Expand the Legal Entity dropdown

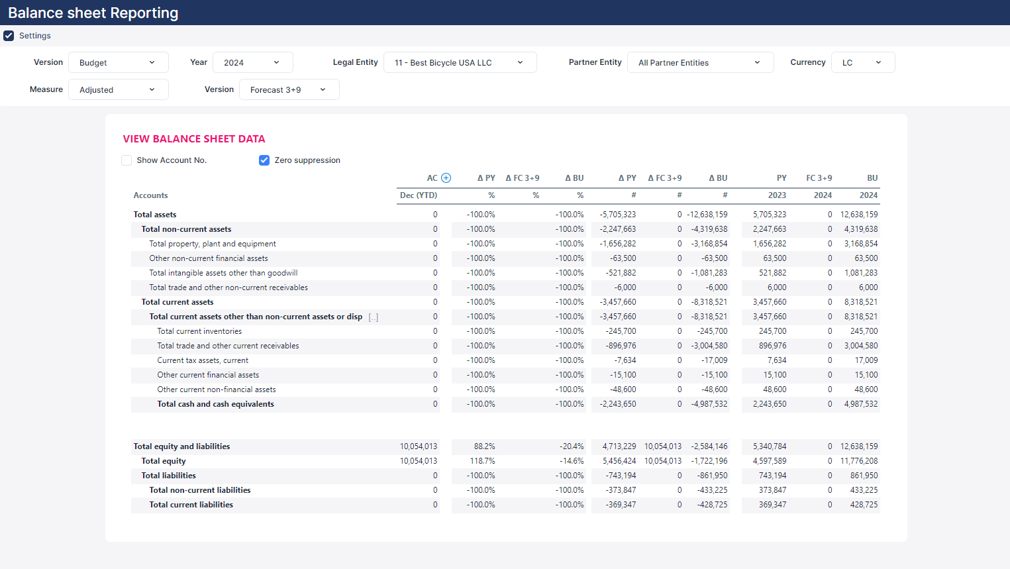[460, 62]
